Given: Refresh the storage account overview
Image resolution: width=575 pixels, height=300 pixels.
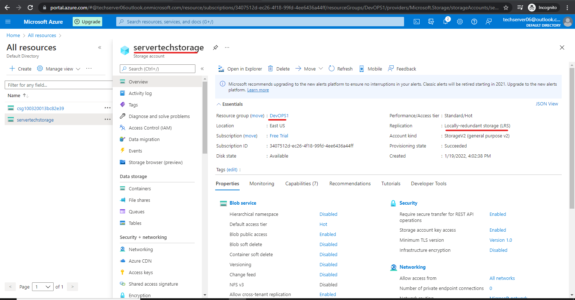Looking at the screenshot, I should (x=340, y=69).
